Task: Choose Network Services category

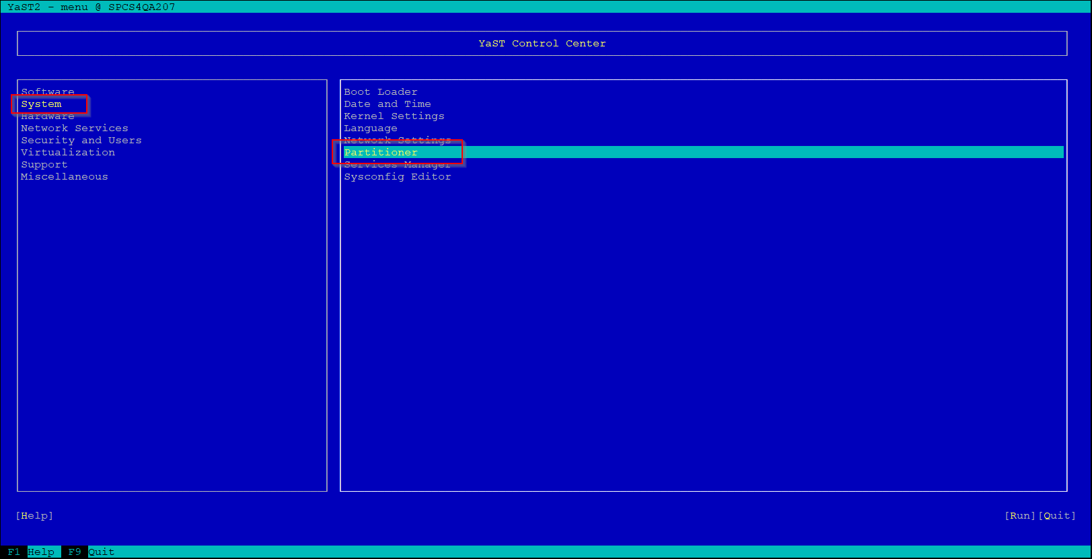Action: pos(75,128)
